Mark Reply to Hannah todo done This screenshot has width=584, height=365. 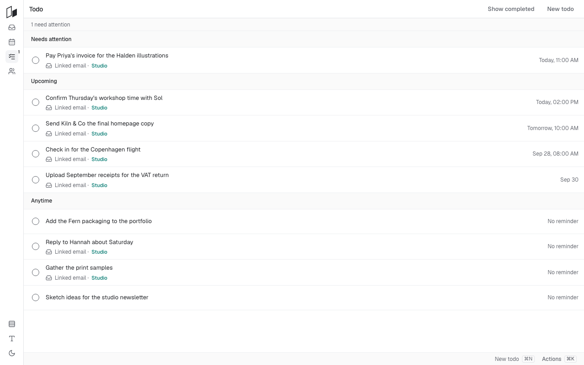[x=36, y=246]
